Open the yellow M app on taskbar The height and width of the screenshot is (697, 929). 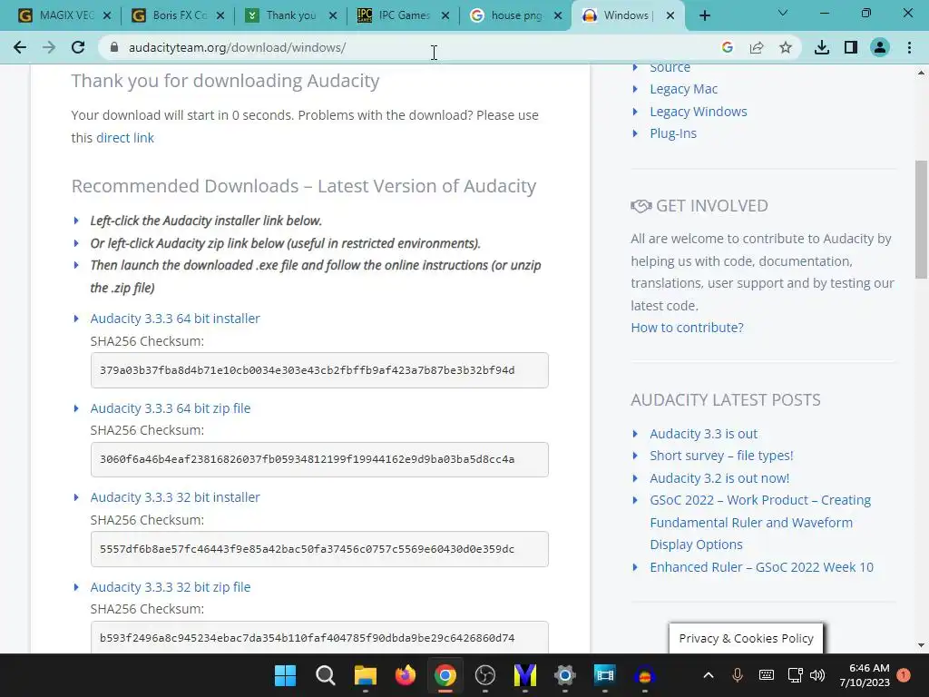525,675
